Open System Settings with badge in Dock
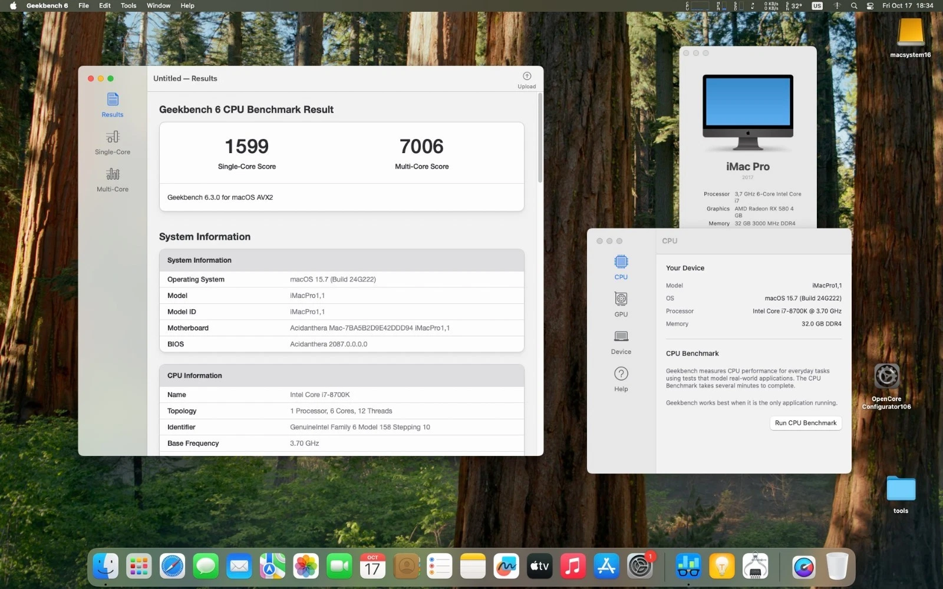This screenshot has height=589, width=943. 640,567
